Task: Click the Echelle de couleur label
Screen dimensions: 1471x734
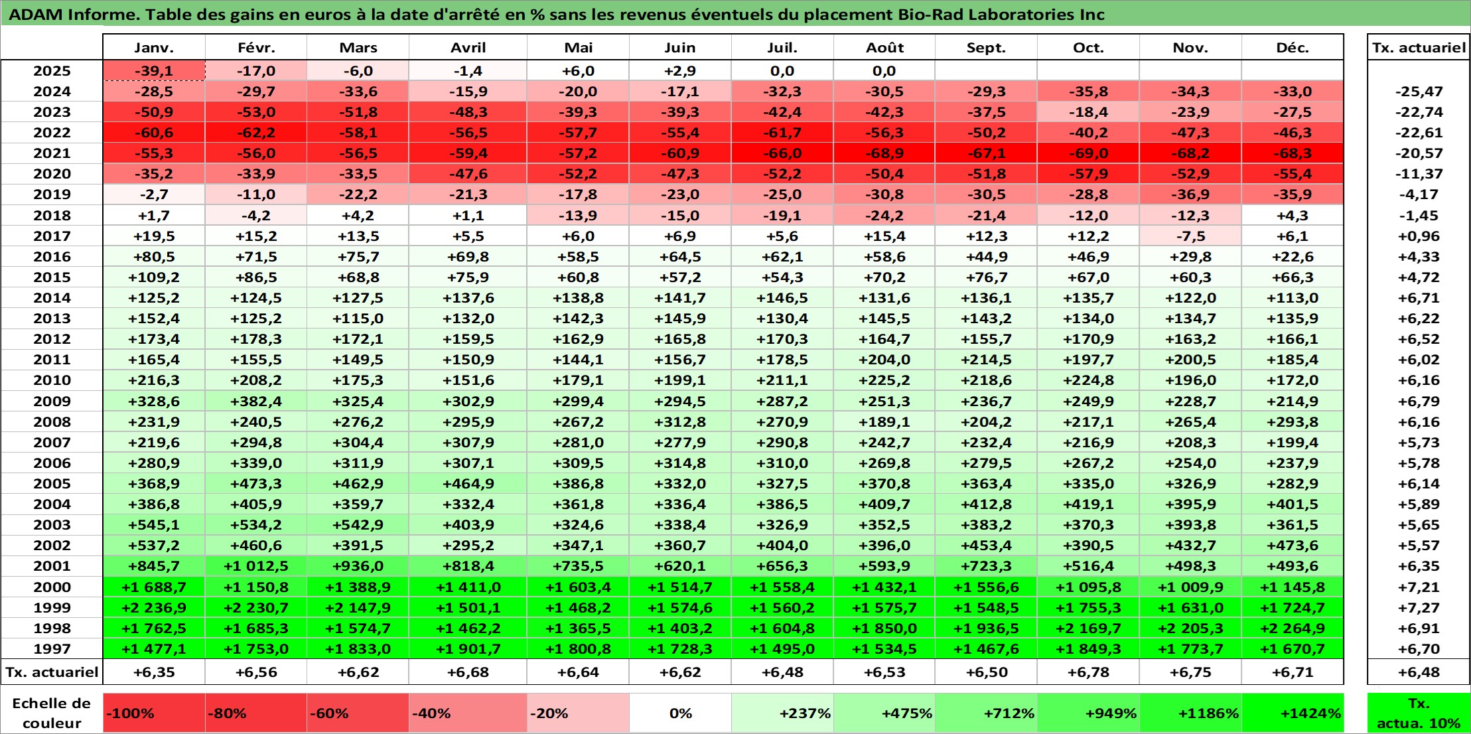Action: 52,713
